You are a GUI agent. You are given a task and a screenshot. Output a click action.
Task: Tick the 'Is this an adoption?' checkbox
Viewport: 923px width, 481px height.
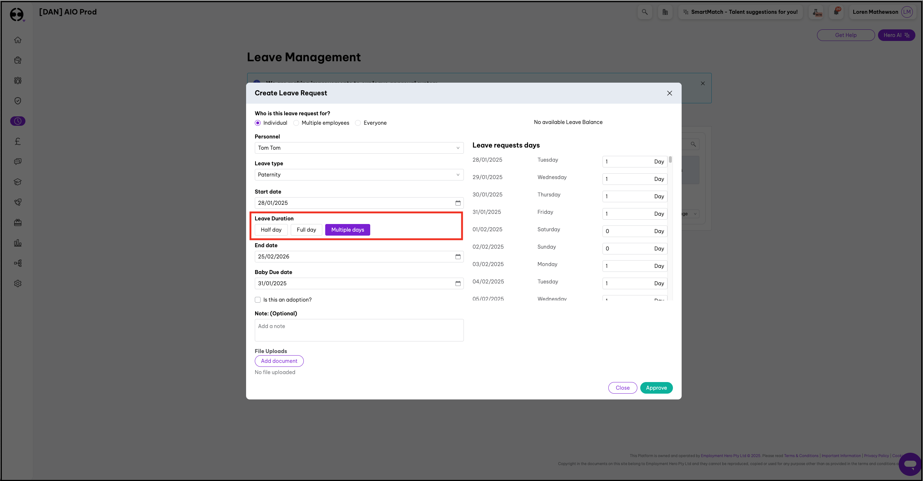tap(258, 300)
